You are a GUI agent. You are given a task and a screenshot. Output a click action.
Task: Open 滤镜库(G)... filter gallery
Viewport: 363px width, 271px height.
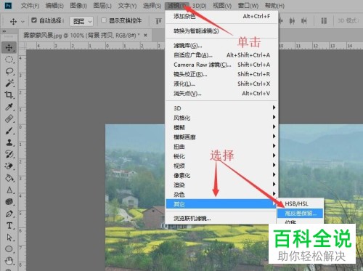coord(221,45)
